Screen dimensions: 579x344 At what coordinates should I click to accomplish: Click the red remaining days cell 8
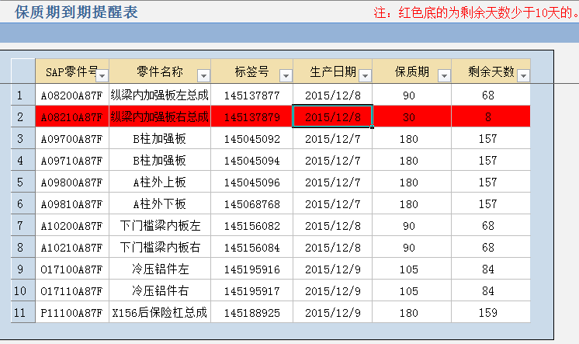487,116
